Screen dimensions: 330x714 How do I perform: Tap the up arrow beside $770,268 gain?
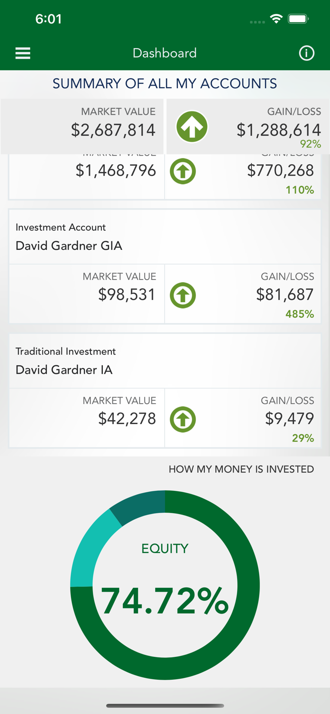183,171
